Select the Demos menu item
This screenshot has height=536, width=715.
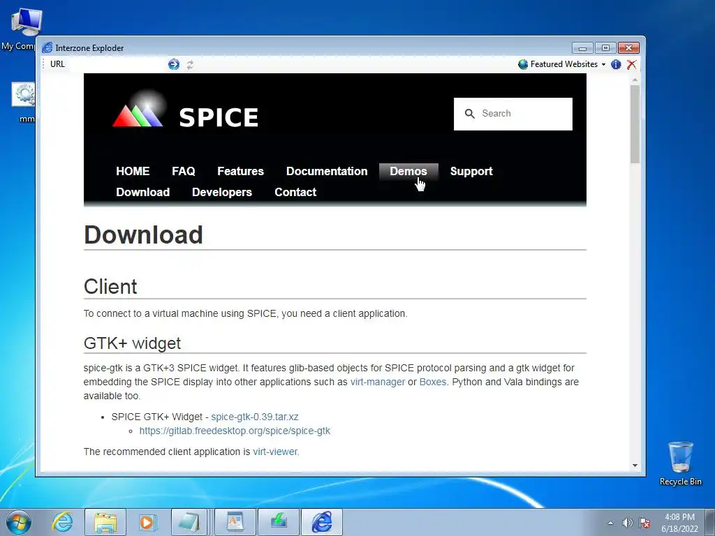[408, 172]
